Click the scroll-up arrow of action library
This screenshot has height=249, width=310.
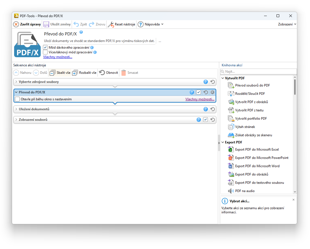[295, 77]
